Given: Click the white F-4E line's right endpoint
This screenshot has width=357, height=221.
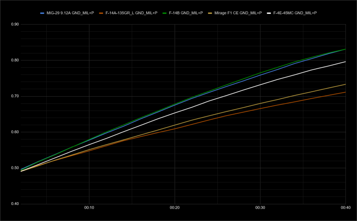Looking at the screenshot, I should [345, 61].
